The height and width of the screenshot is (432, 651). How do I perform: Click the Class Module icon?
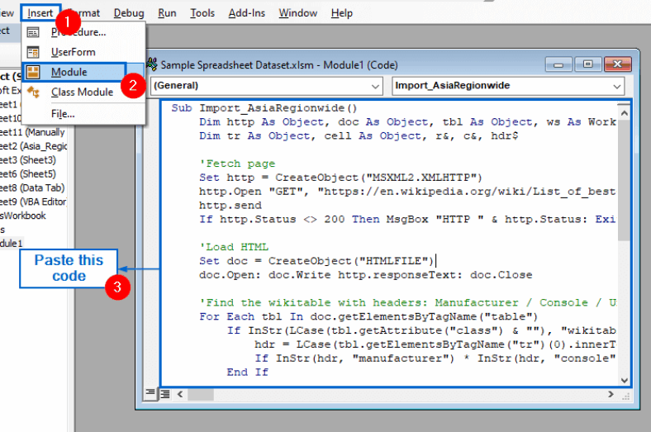33,93
